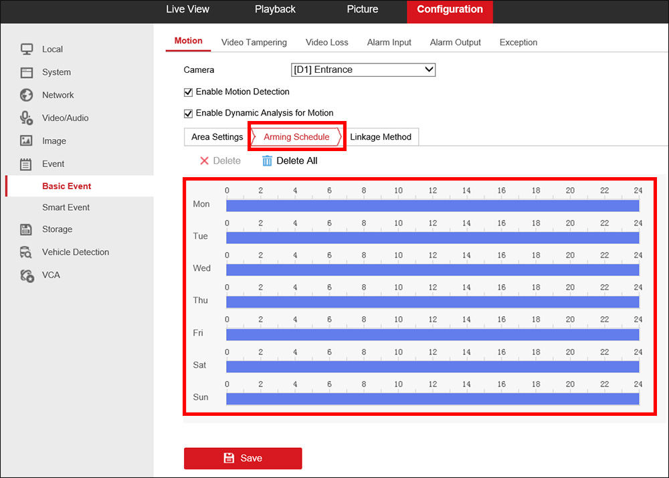This screenshot has height=478, width=669.
Task: Open the Linkage Method tab
Action: [381, 137]
